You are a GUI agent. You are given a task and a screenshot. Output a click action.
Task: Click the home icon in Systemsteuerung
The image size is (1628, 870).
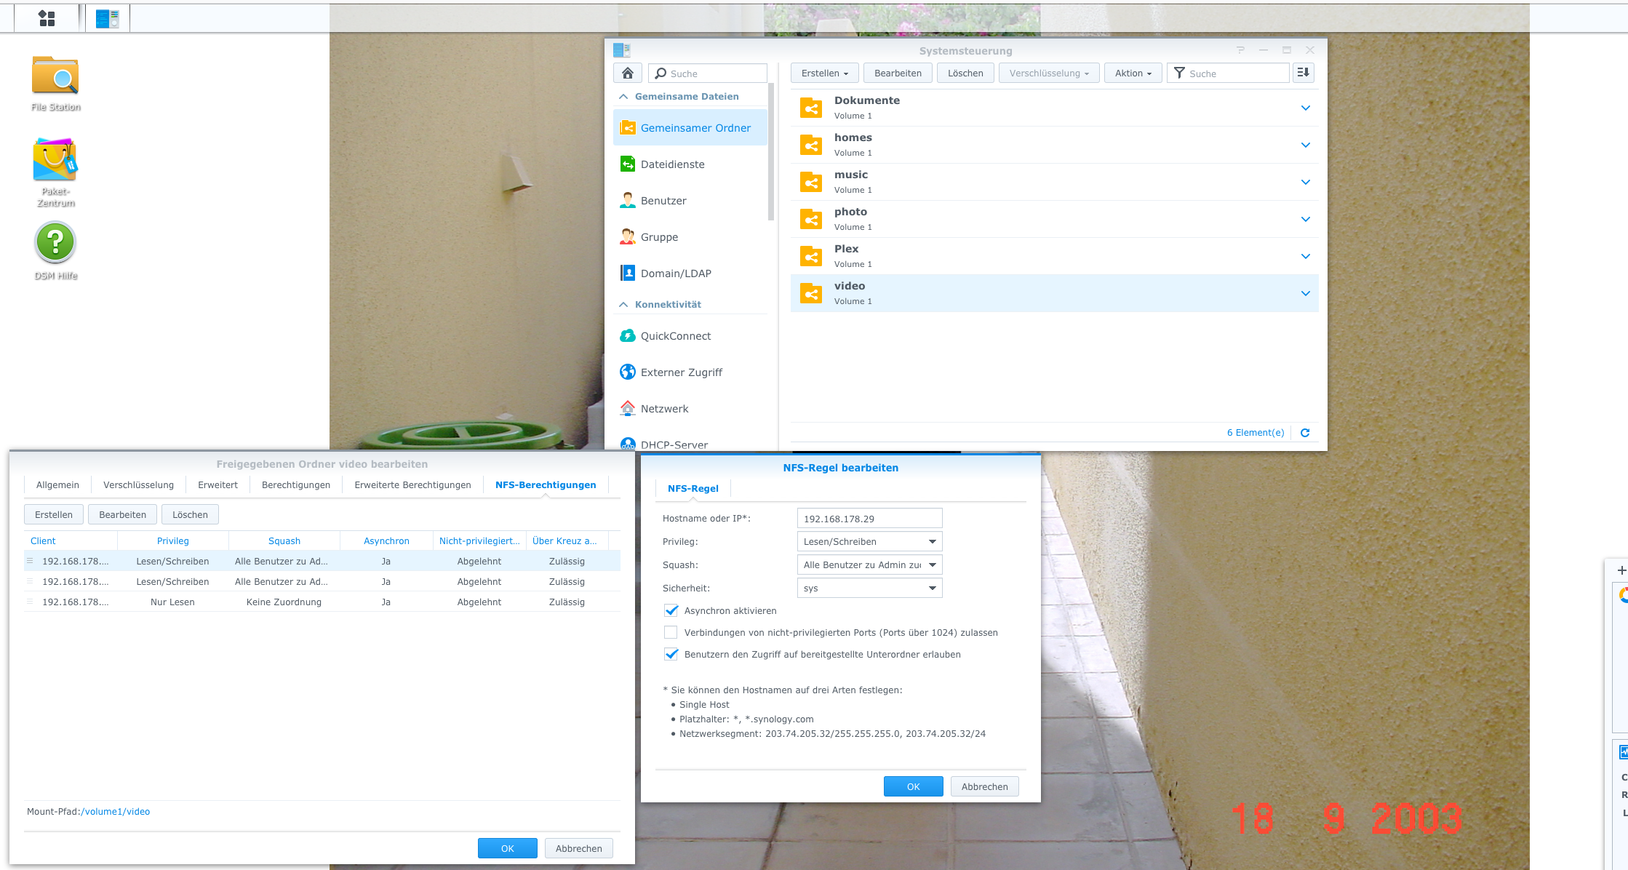tap(628, 73)
